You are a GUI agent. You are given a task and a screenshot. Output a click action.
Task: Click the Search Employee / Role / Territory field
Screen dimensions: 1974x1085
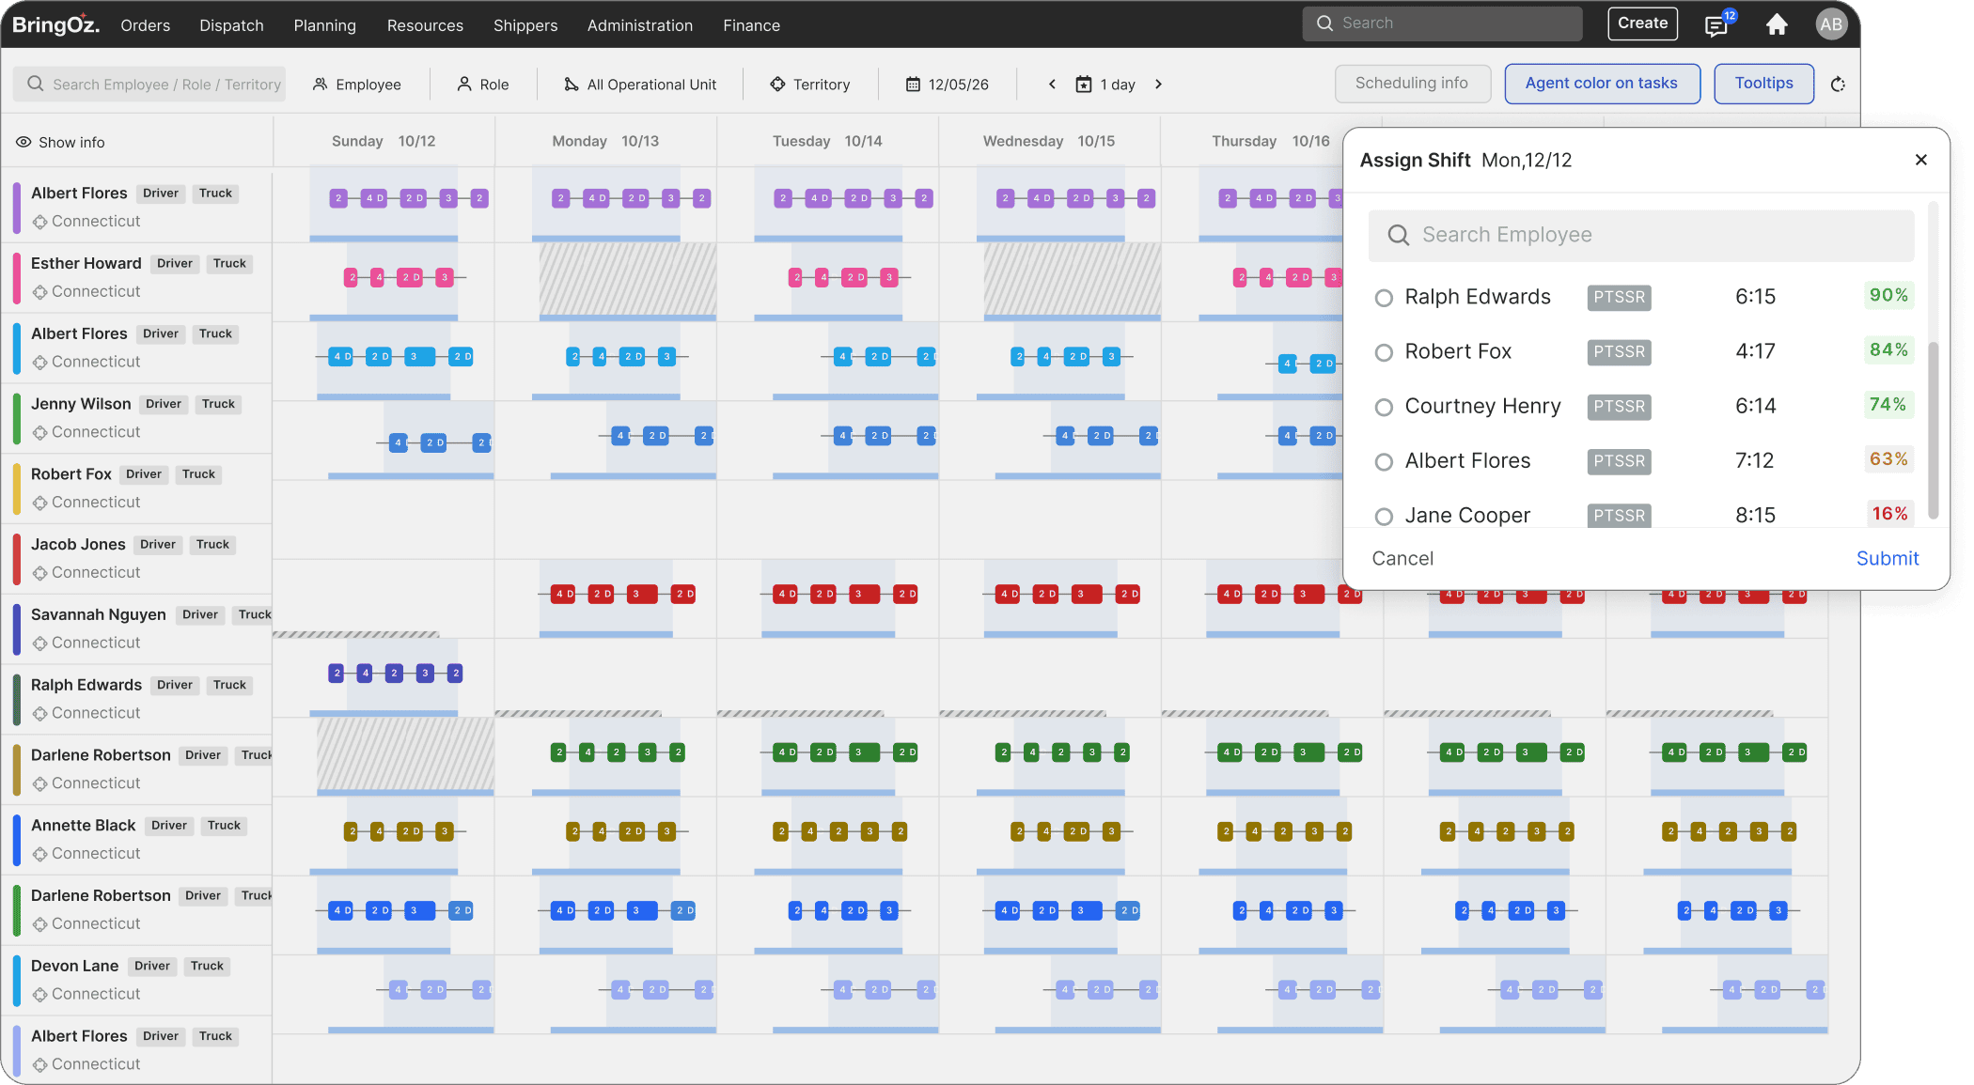coord(149,85)
